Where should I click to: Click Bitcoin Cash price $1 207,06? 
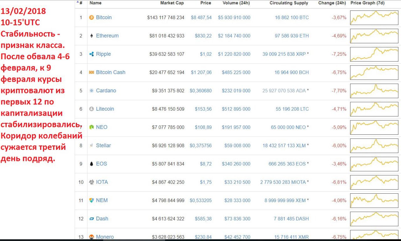(201, 72)
